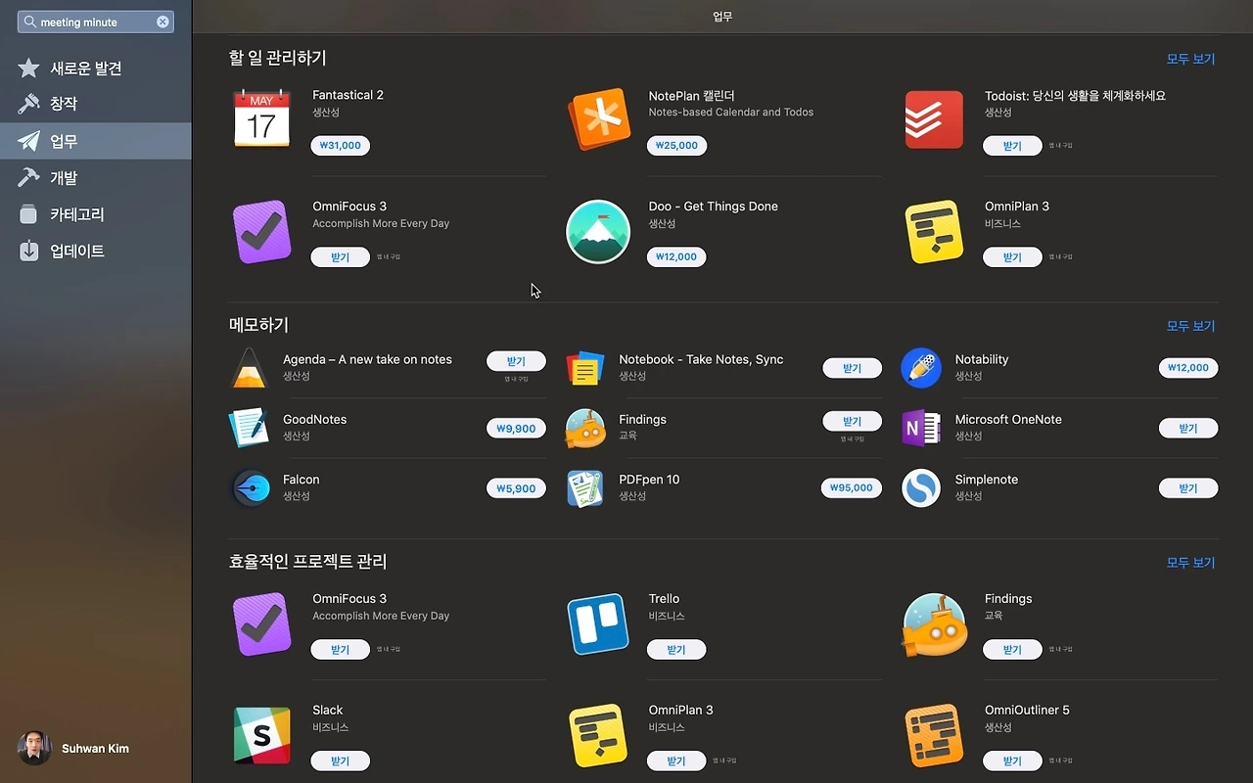Open the Trello app icon
Screen dimensions: 1253x783
pyautogui.click(x=598, y=623)
